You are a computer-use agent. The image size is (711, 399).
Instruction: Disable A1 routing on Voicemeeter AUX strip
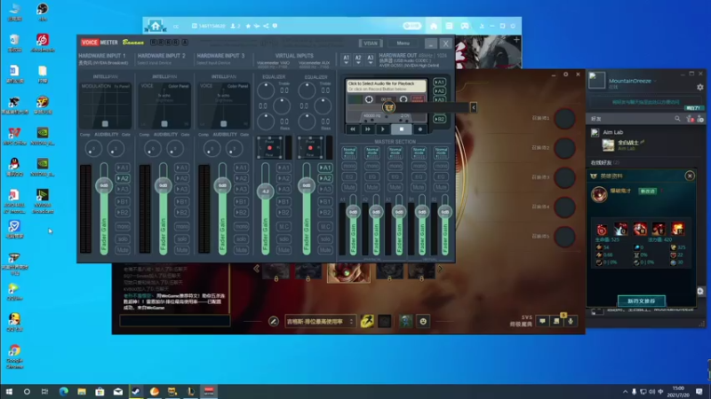325,168
